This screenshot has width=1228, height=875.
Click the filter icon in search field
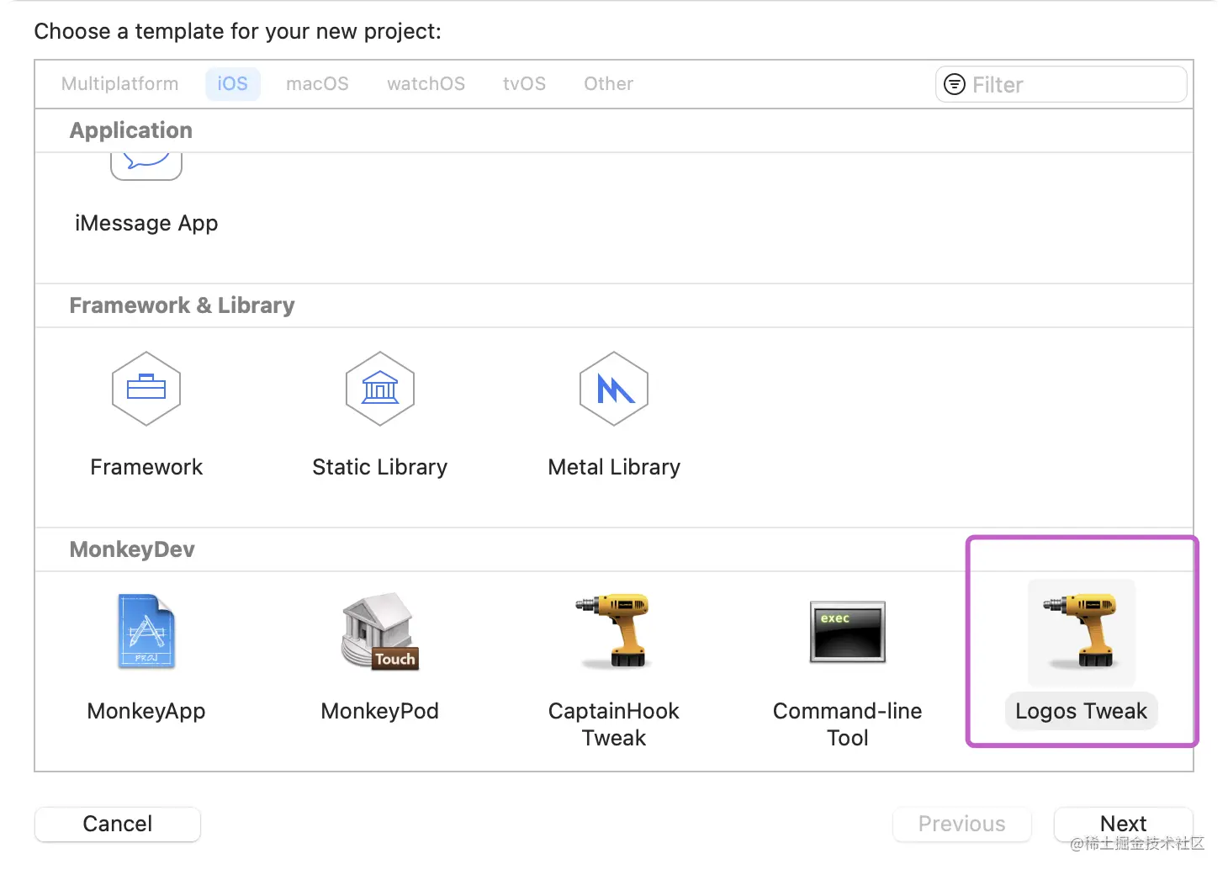tap(955, 84)
